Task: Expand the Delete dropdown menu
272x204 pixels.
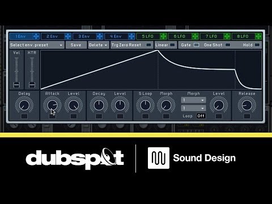Action: click(99, 45)
